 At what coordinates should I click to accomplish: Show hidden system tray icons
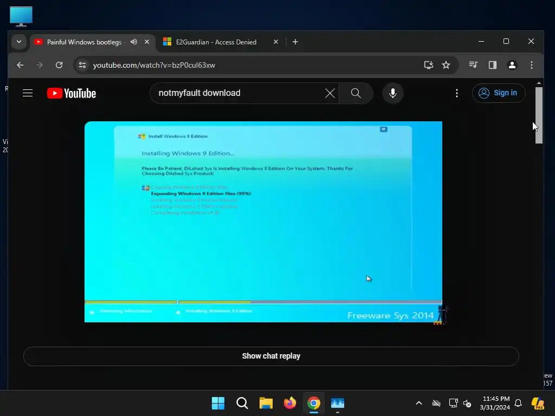pyautogui.click(x=419, y=403)
